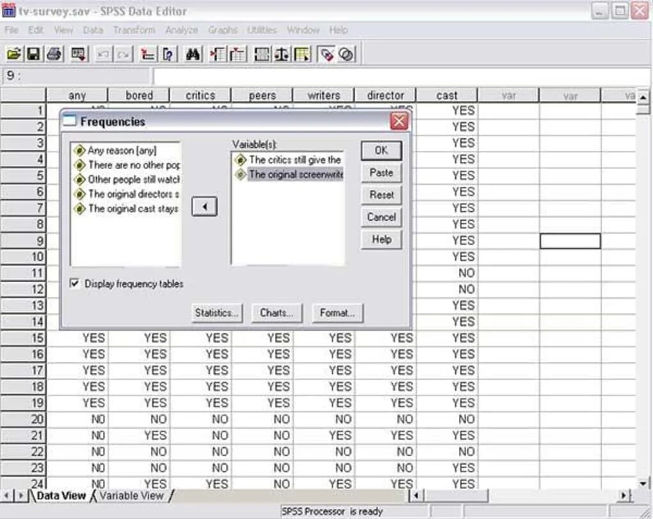This screenshot has width=653, height=519.
Task: Toggle the Value Labels toolbar icon
Action: pos(326,54)
